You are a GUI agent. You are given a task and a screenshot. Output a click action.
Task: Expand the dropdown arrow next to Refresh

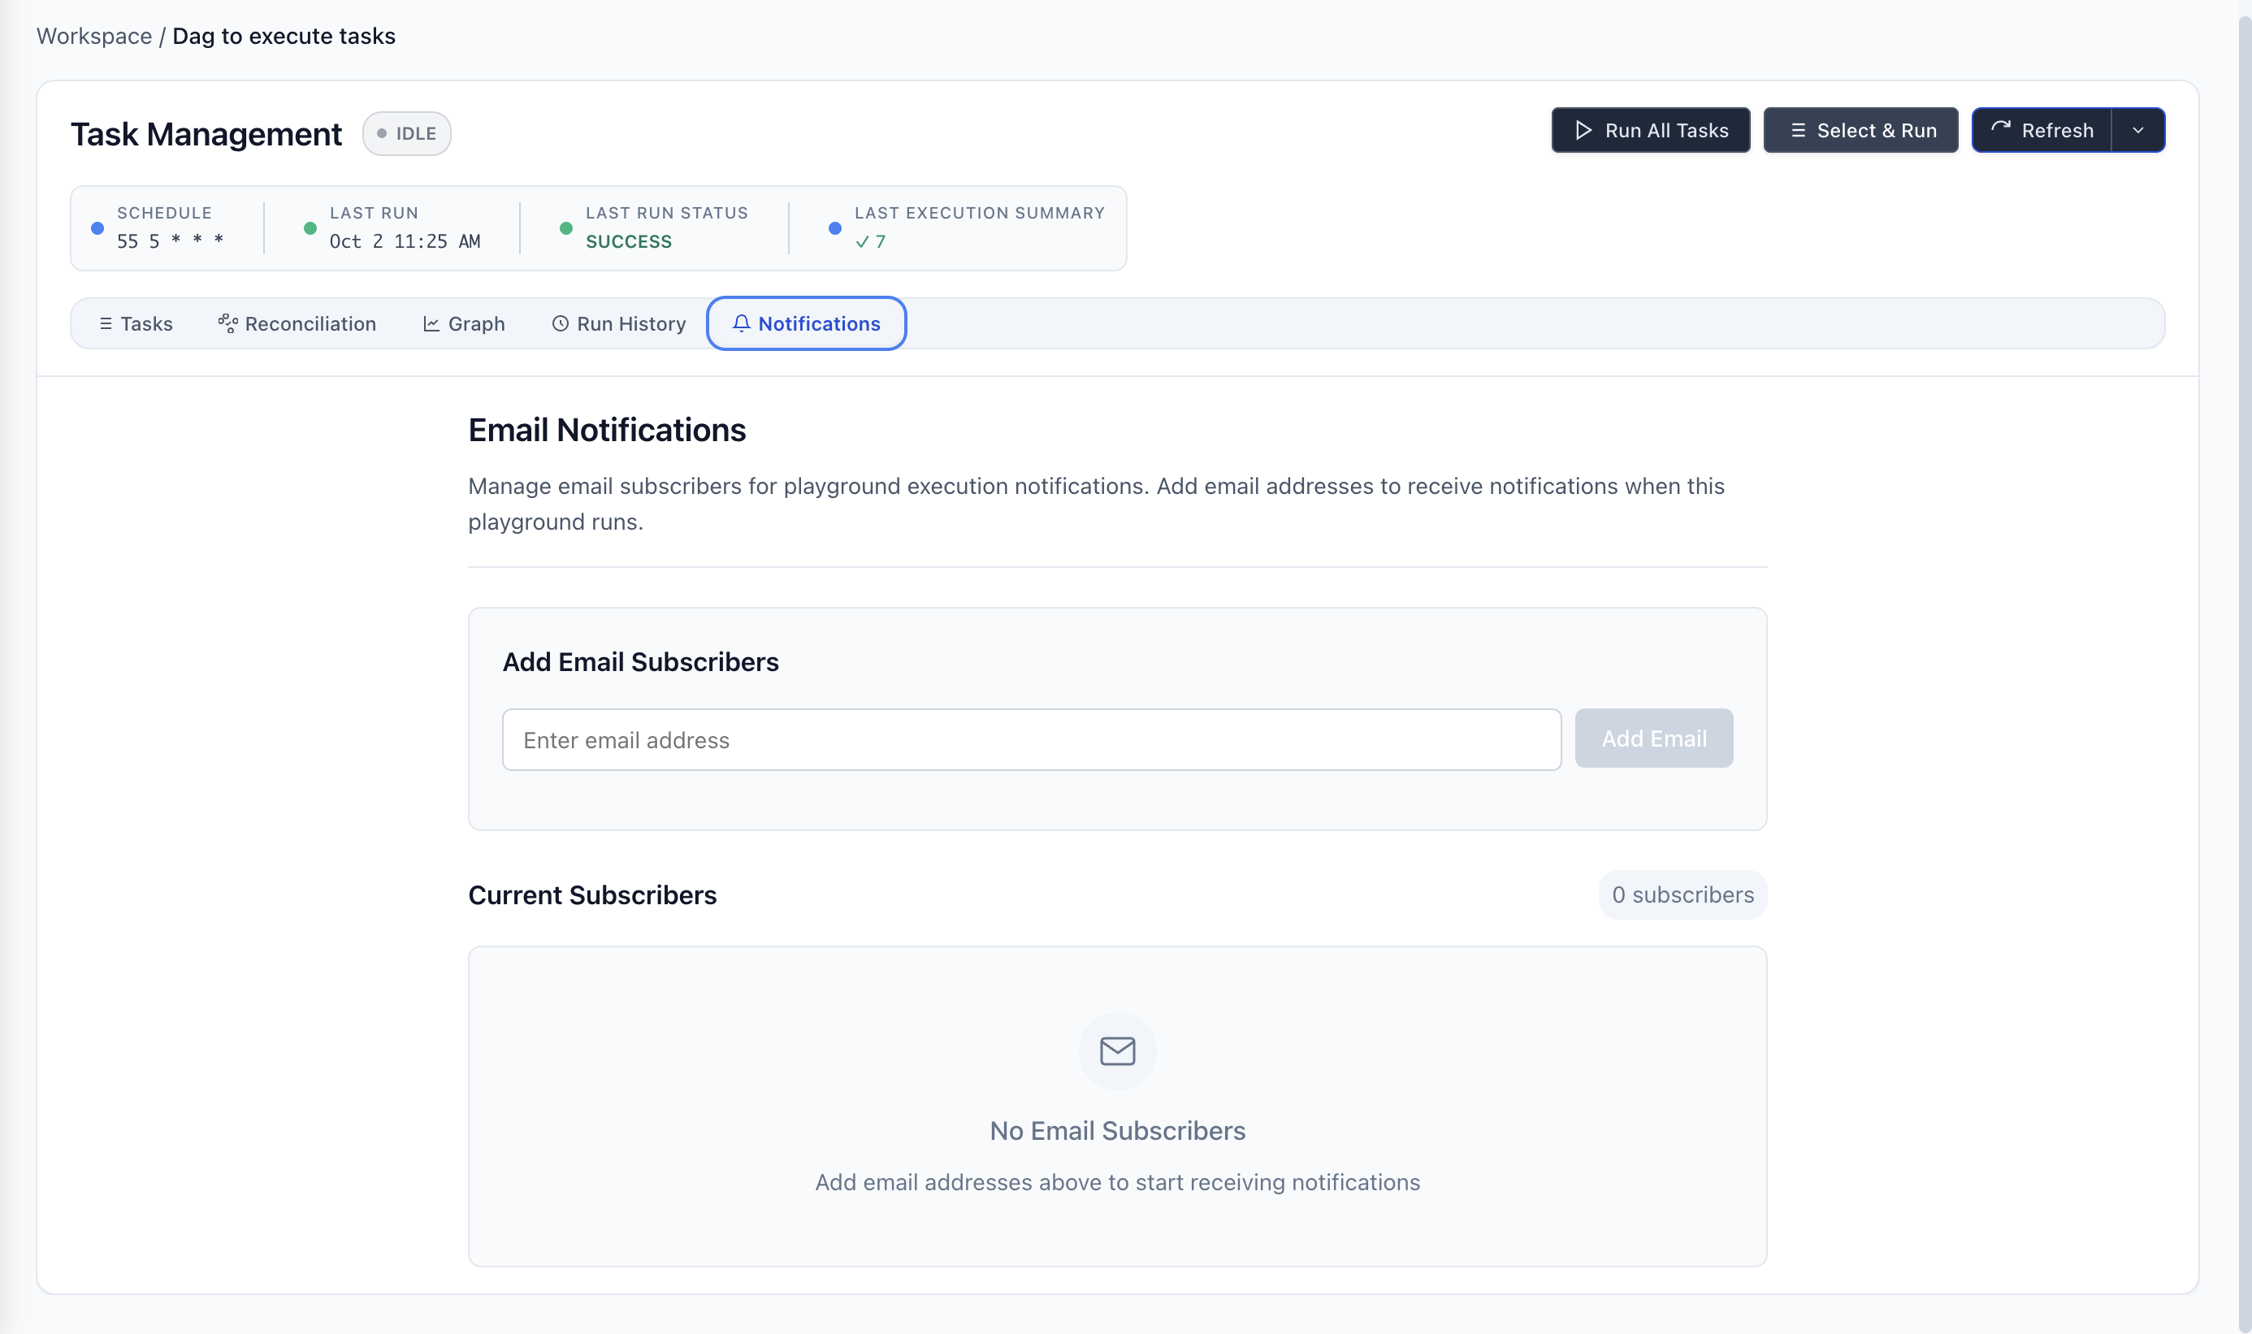pos(2138,130)
